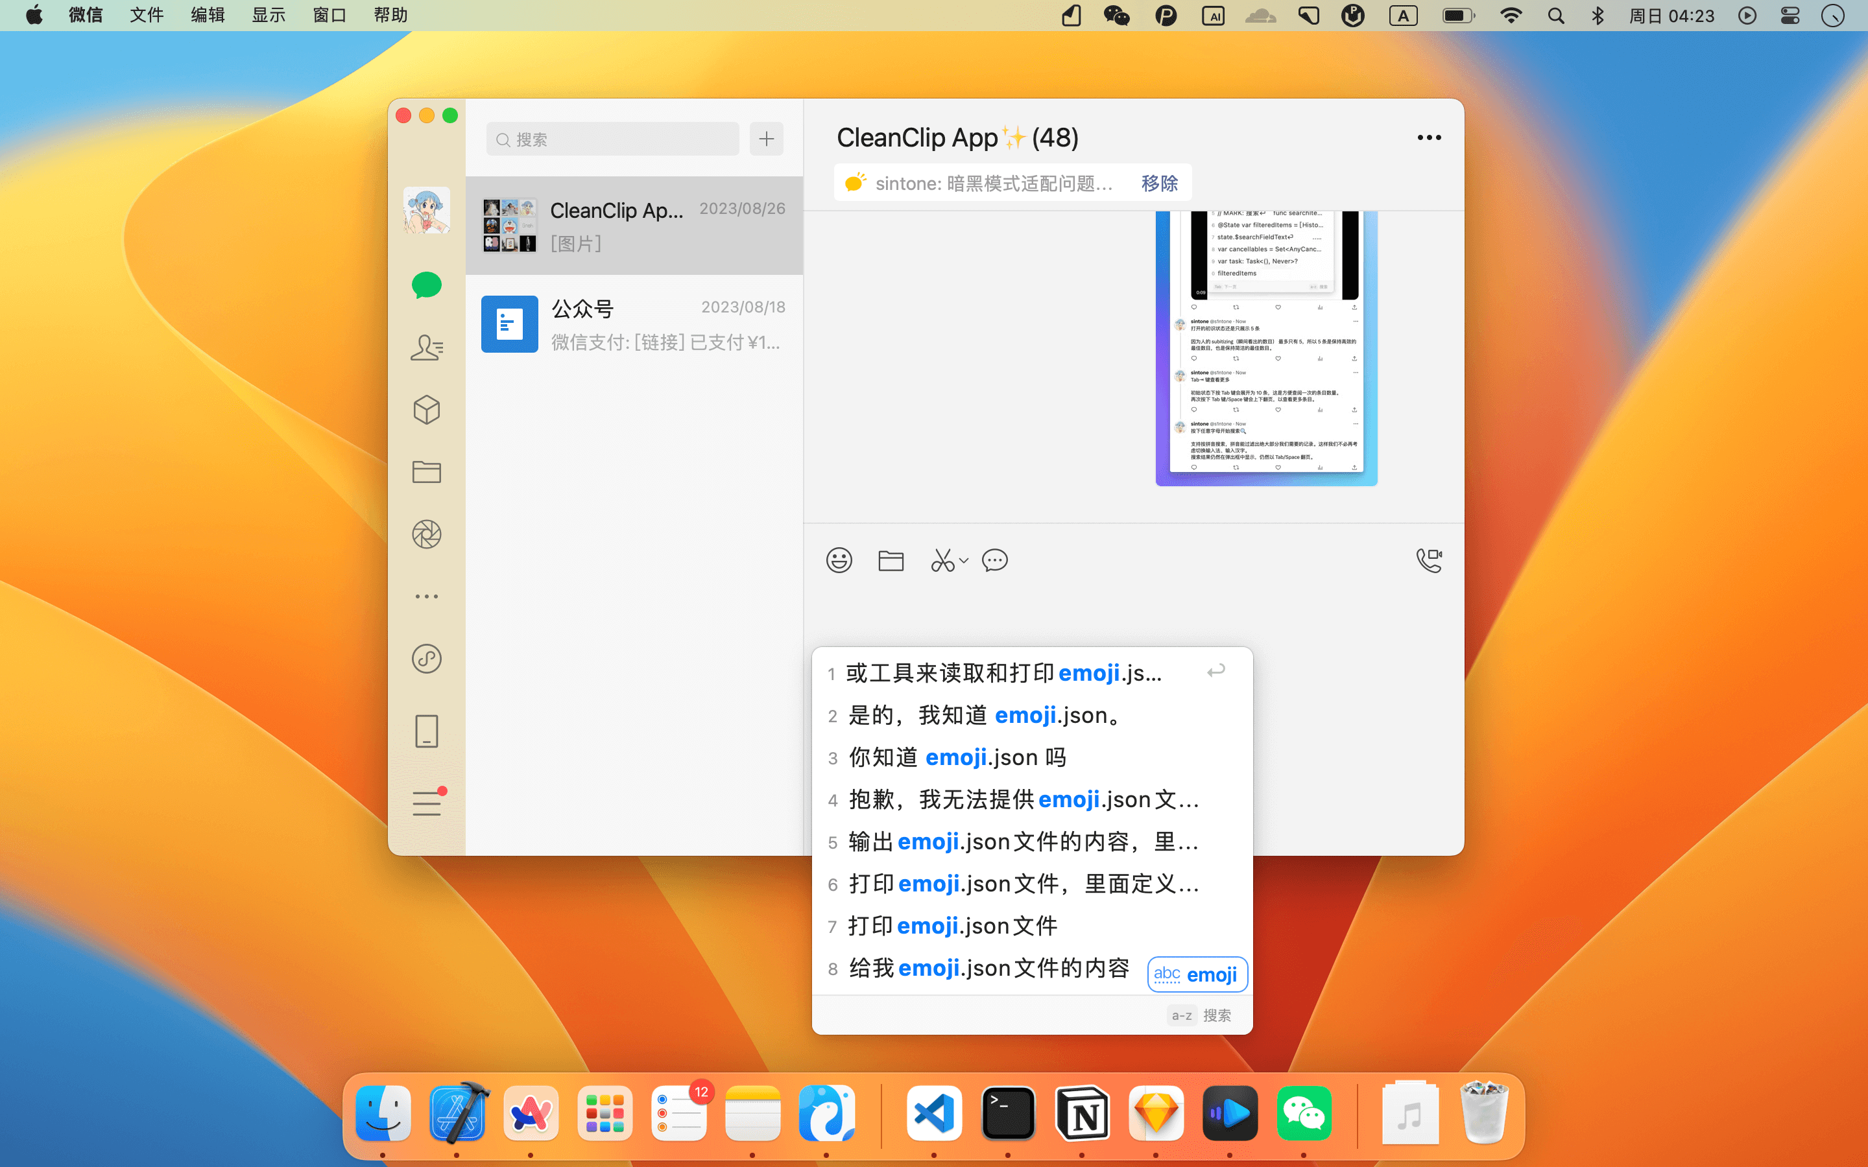Open the Contacts tab in the sidebar
The image size is (1868, 1167).
pos(426,348)
